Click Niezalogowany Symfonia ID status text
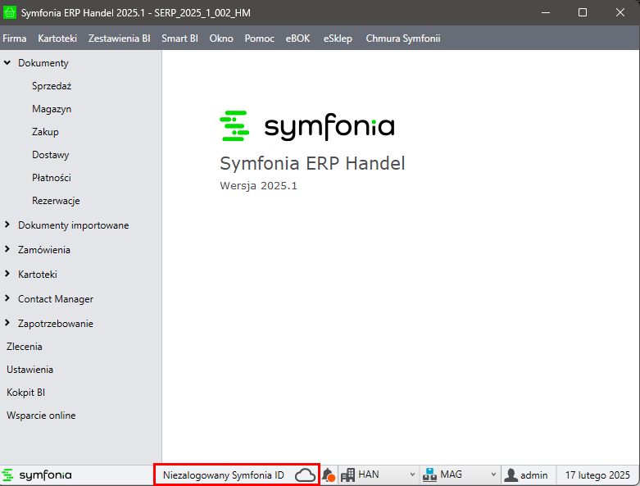The image size is (640, 486). [223, 475]
